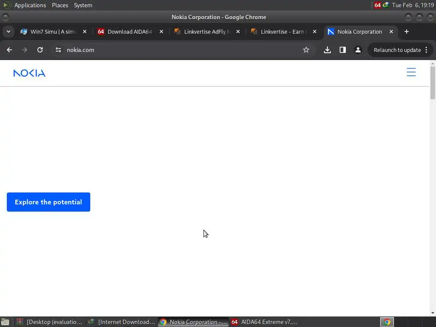Show desktop via bottom-left panel icon
Viewport: 436px width, 327px height.
[5, 322]
